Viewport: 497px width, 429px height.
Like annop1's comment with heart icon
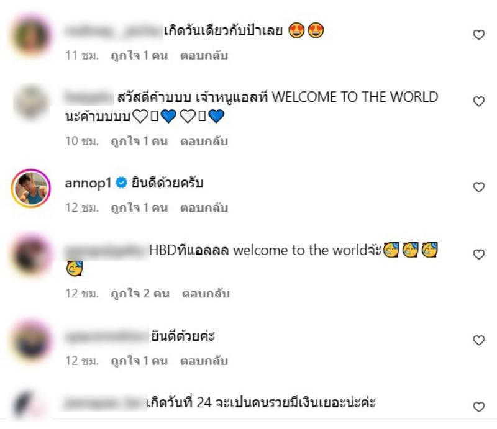click(x=478, y=187)
